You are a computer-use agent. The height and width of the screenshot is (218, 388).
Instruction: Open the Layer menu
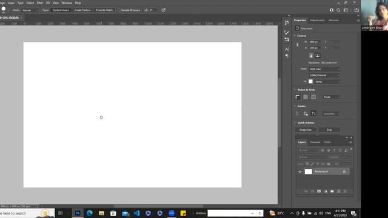11,3
